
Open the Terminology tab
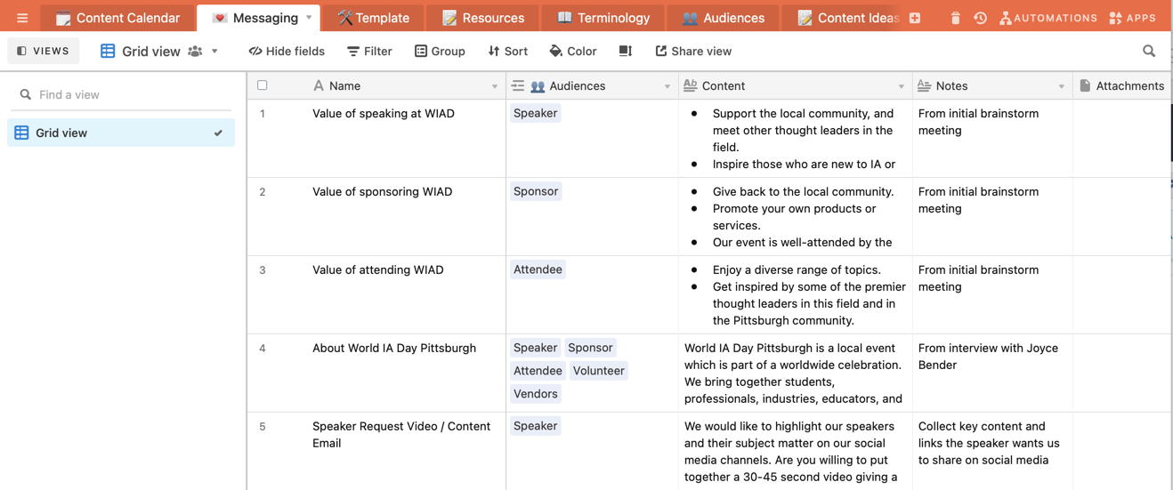(603, 18)
